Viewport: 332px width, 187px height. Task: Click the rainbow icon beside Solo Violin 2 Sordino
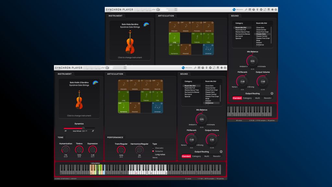[x=96, y=82]
